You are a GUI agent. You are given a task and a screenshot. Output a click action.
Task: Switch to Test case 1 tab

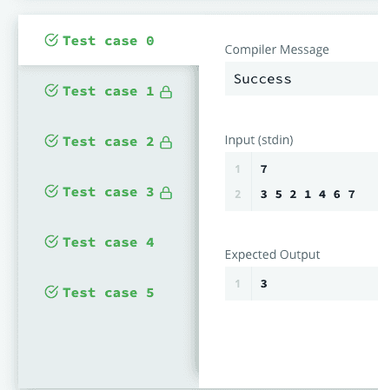[x=109, y=90]
